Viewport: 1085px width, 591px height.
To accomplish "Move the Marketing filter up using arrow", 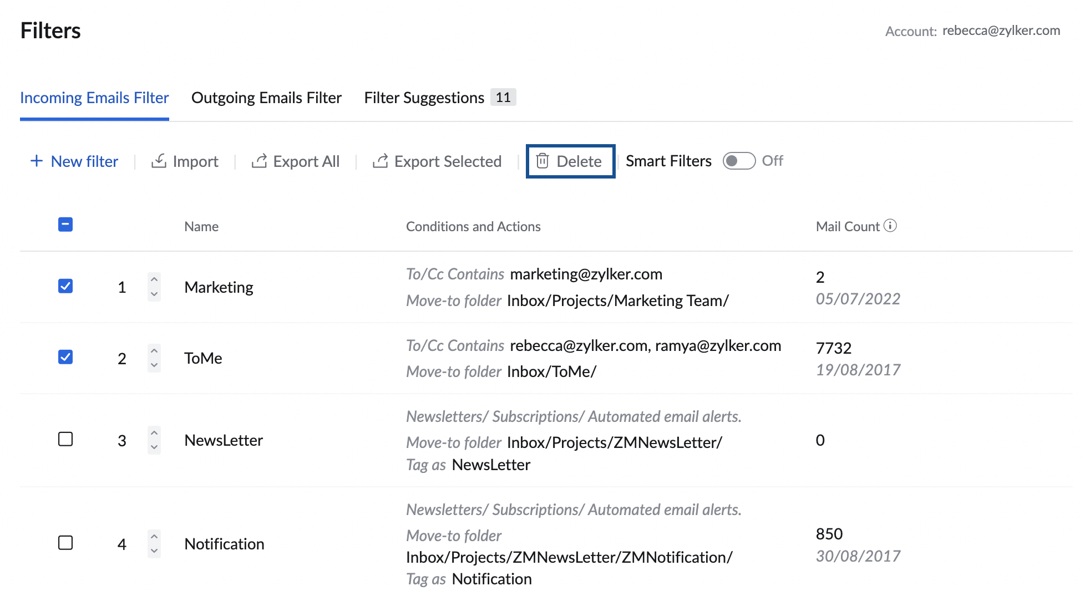I will click(x=154, y=280).
